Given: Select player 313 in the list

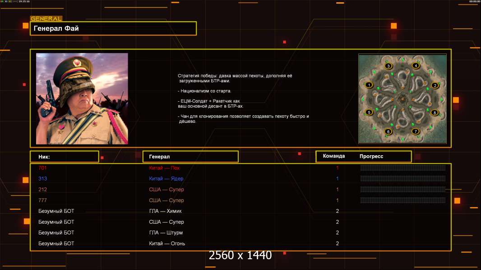Looking at the screenshot, I should tap(42, 179).
